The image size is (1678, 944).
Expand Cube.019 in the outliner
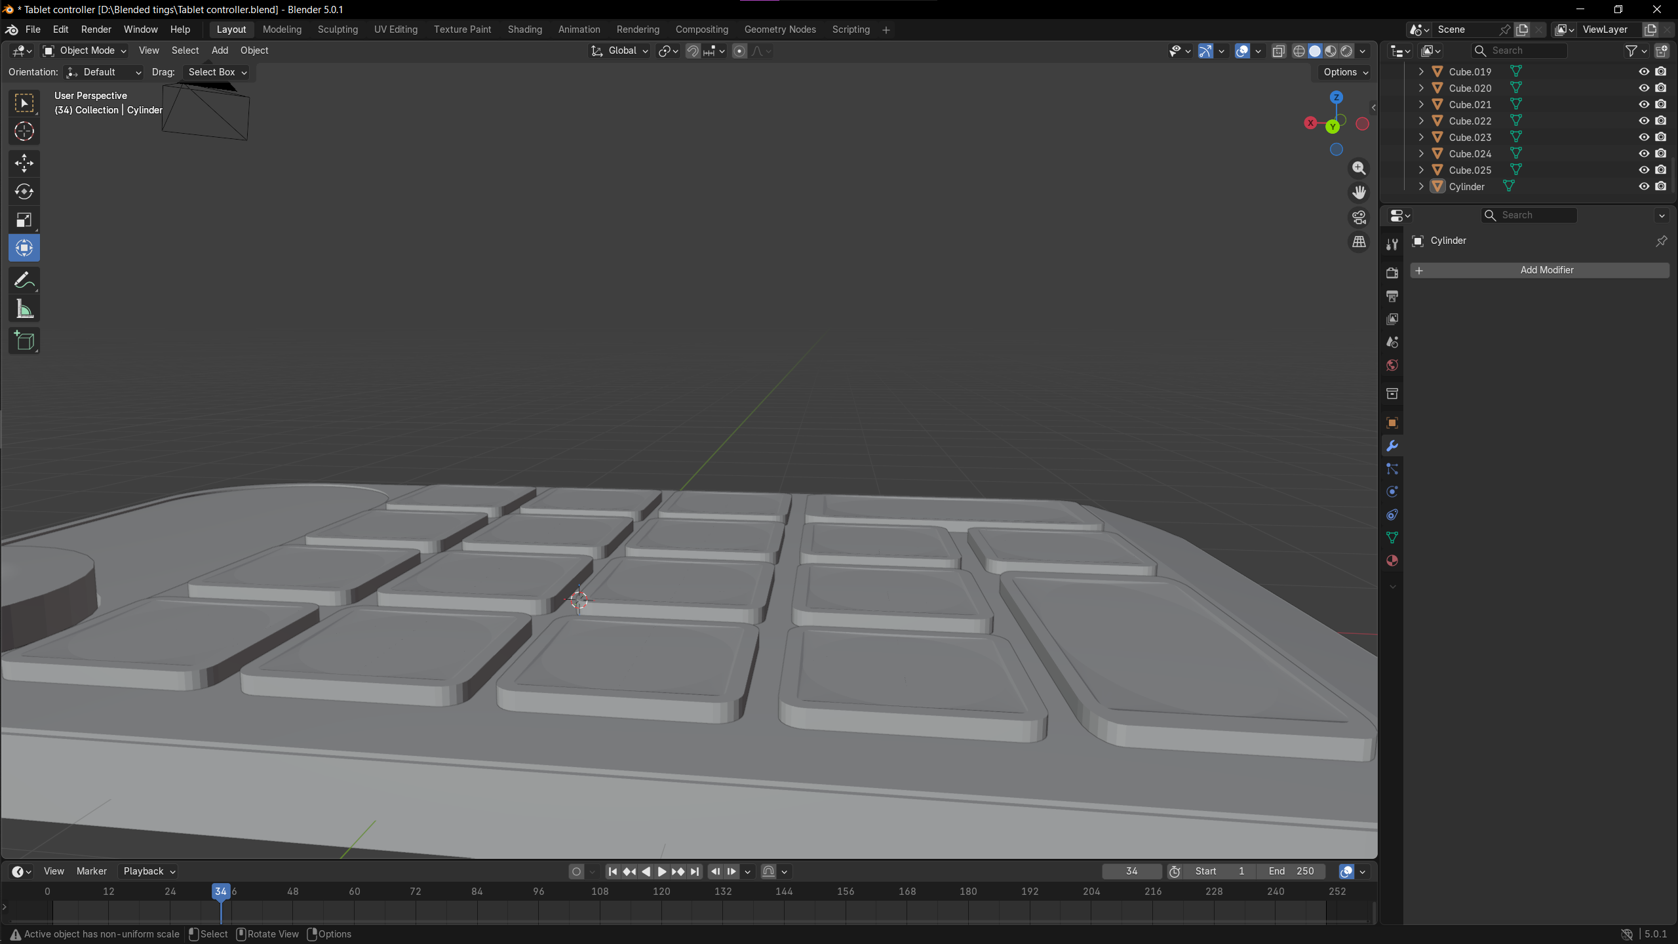pos(1420,71)
